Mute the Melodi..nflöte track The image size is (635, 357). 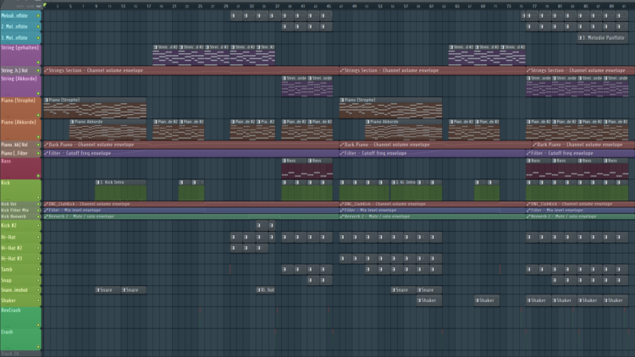[x=38, y=16]
